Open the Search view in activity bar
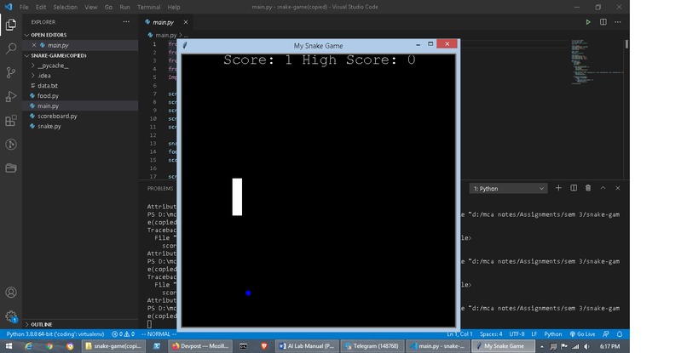This screenshot has height=353, width=687. (x=11, y=48)
